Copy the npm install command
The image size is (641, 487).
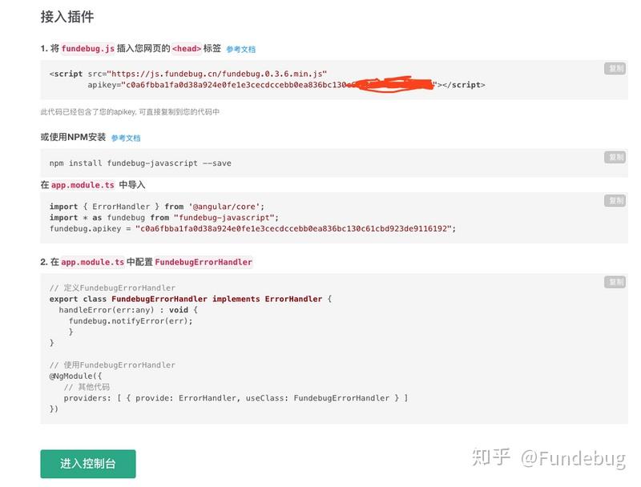click(614, 157)
